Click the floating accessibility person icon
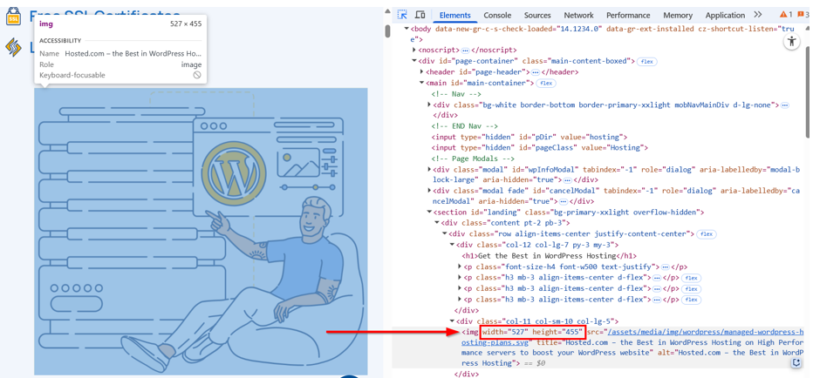This screenshot has height=378, width=813. tap(791, 42)
